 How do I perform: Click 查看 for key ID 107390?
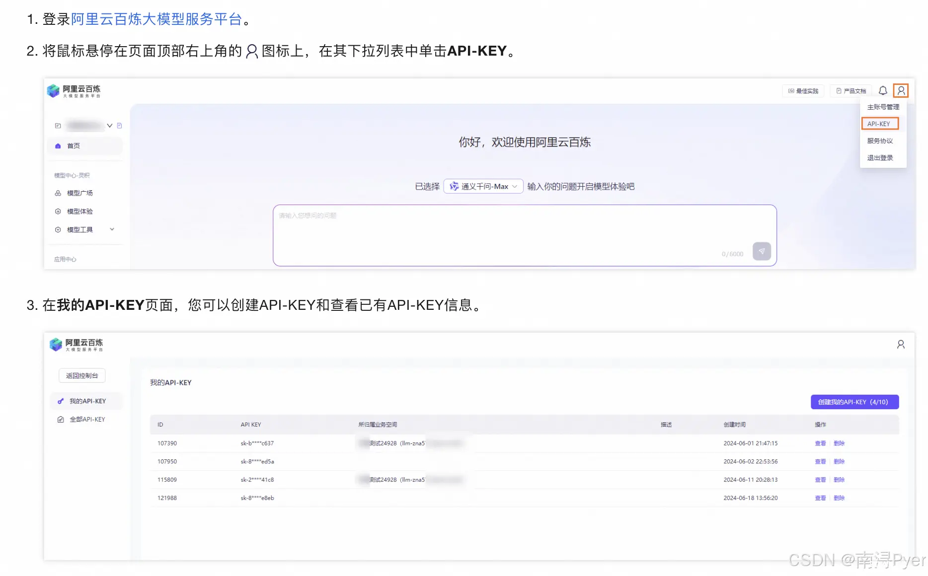[x=820, y=443]
